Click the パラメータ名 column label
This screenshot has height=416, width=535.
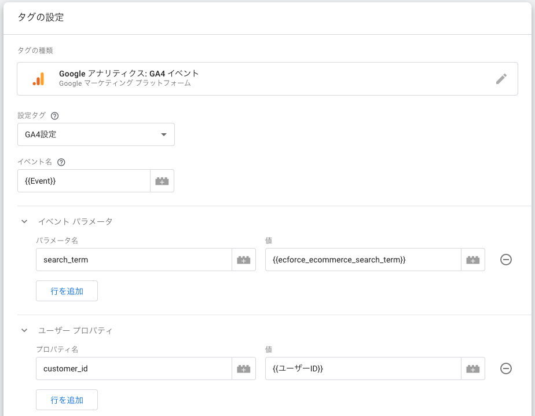[57, 240]
